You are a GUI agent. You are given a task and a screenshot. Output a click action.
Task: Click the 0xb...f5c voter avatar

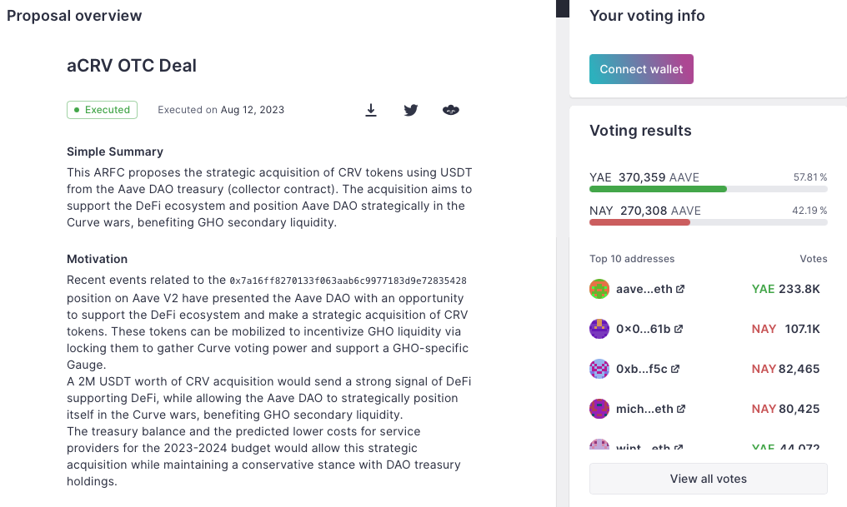pyautogui.click(x=599, y=369)
